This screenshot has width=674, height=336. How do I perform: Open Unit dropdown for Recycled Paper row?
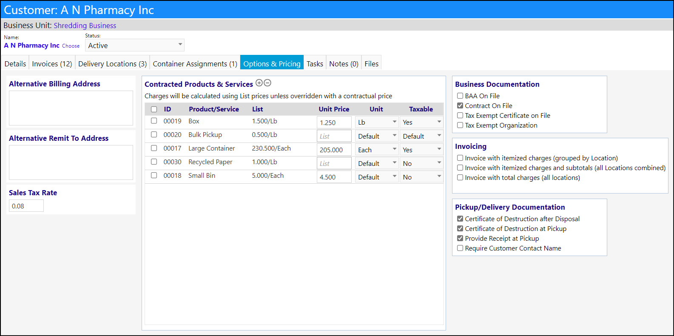click(x=377, y=163)
